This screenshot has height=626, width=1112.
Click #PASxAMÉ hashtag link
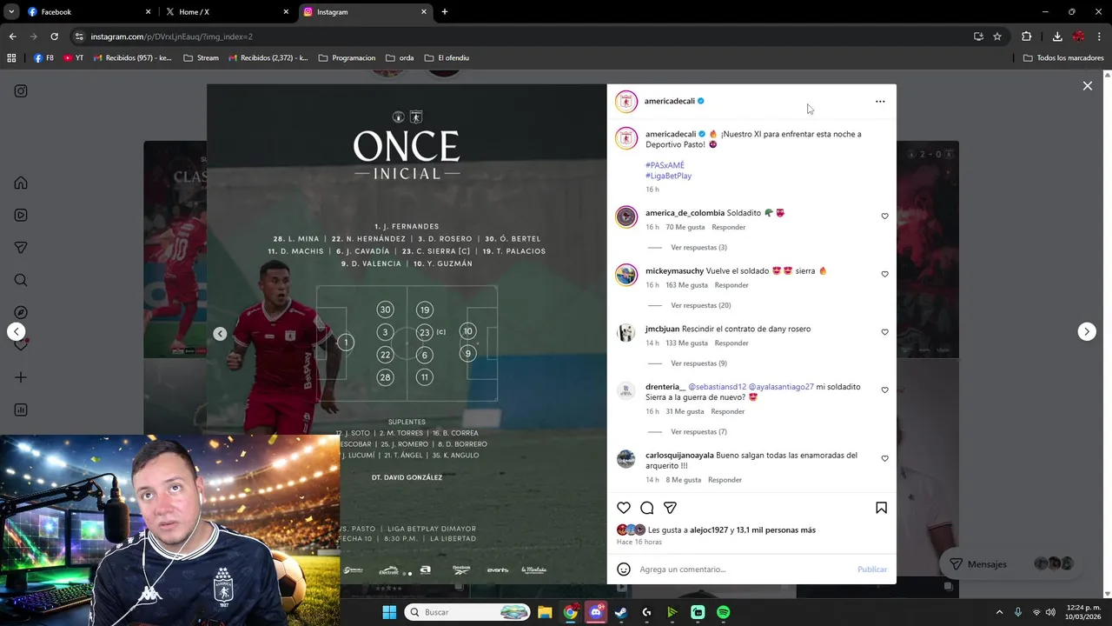click(665, 165)
